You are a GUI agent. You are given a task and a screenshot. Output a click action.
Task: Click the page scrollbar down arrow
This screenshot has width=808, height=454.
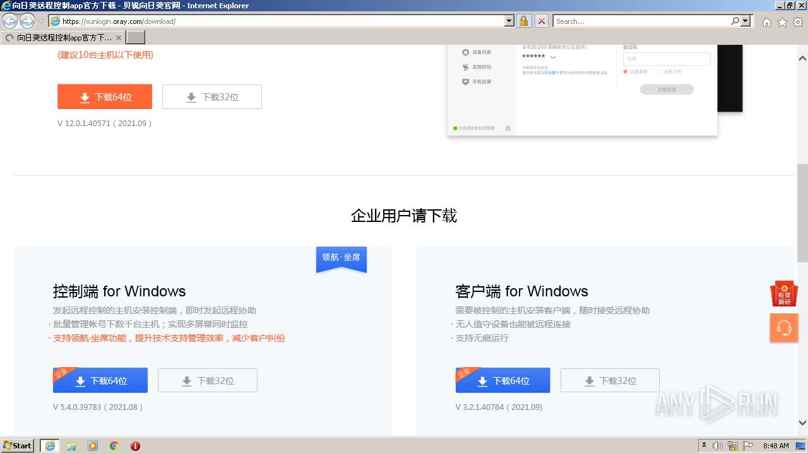point(802,423)
